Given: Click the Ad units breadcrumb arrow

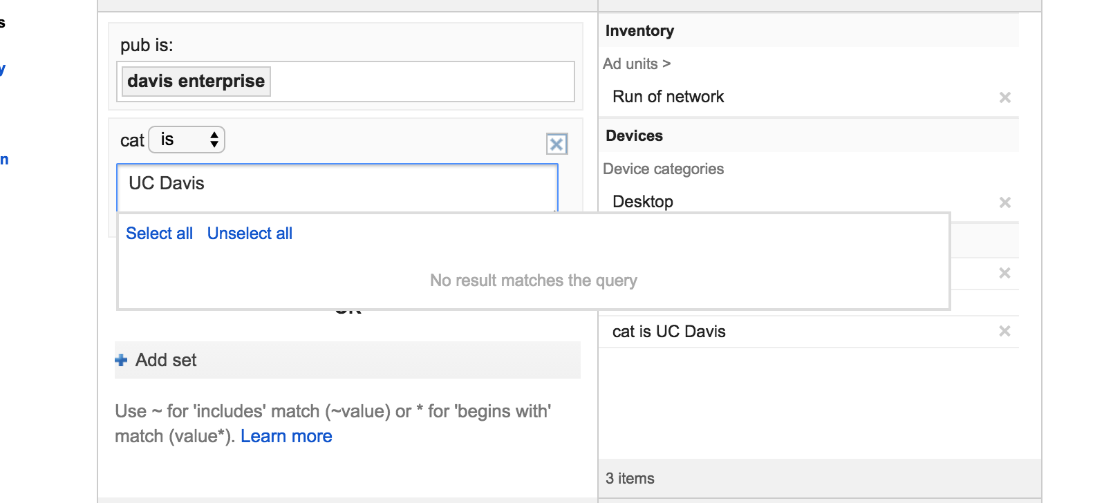Looking at the screenshot, I should click(x=666, y=64).
